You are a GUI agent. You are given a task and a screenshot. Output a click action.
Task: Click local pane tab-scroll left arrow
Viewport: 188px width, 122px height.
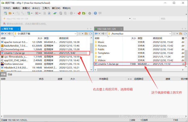click(x=88, y=29)
